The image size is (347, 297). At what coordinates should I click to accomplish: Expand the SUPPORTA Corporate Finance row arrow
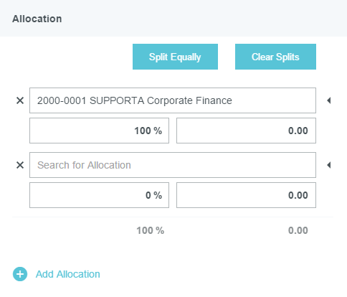tap(329, 100)
